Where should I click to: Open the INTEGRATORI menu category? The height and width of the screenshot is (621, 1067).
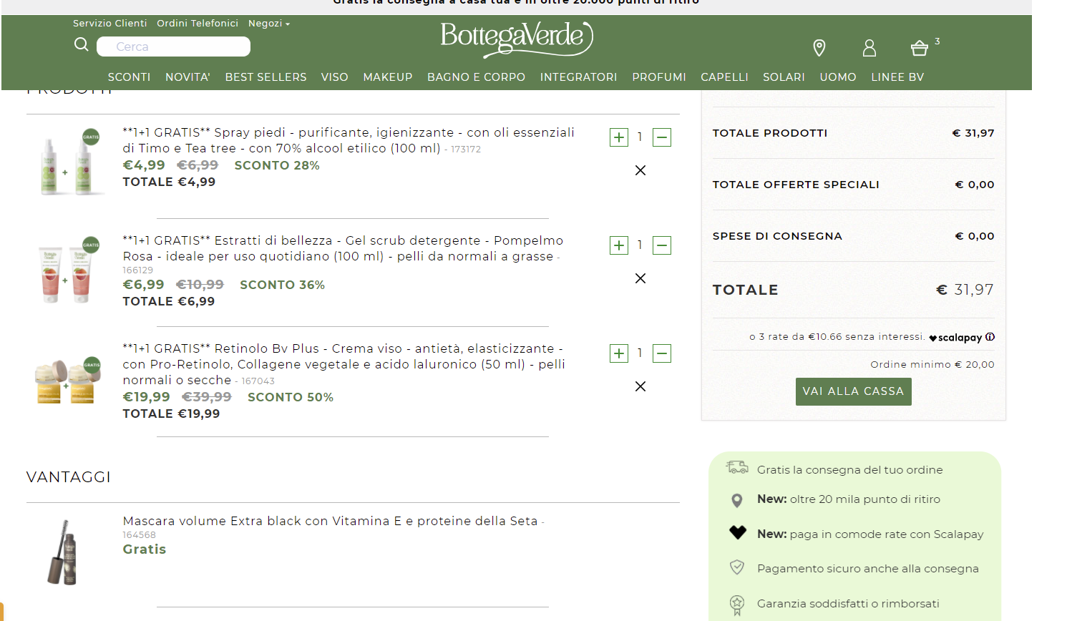578,77
